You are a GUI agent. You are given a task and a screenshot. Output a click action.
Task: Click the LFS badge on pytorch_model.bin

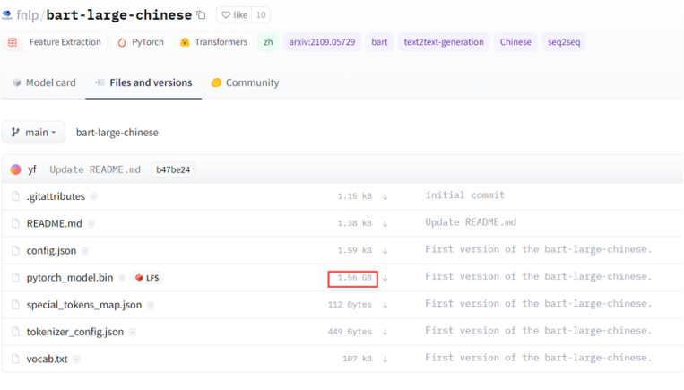click(147, 277)
